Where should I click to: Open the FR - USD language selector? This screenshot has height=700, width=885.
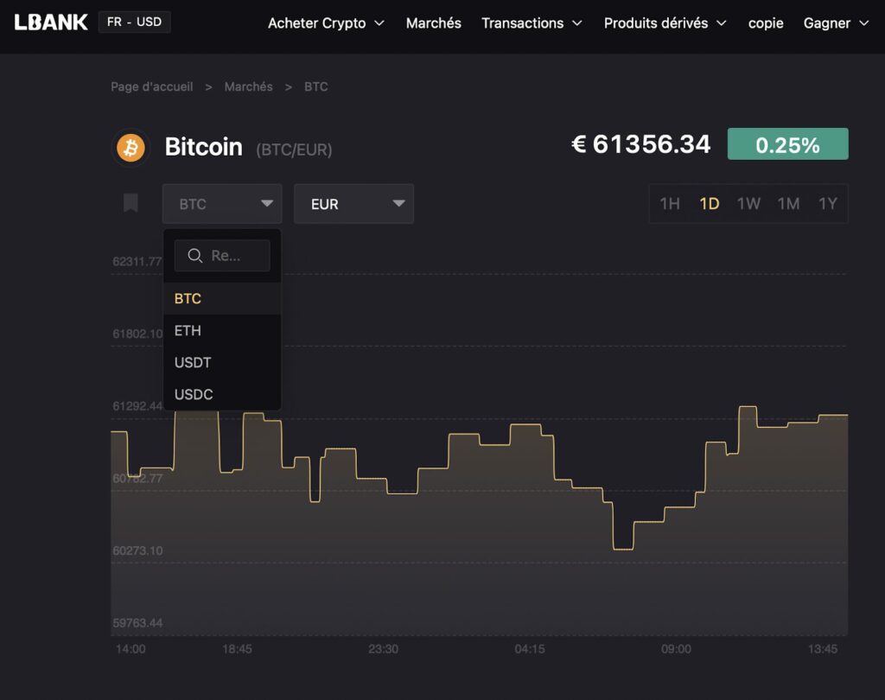pos(134,20)
